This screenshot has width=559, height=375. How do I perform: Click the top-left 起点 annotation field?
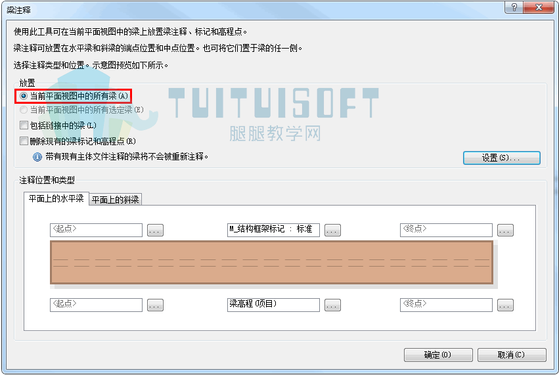(x=96, y=230)
